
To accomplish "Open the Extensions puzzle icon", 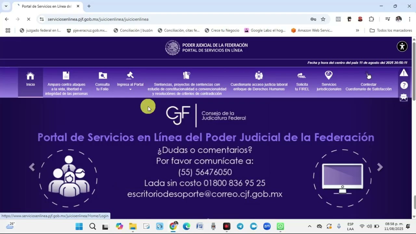I will [371, 19].
